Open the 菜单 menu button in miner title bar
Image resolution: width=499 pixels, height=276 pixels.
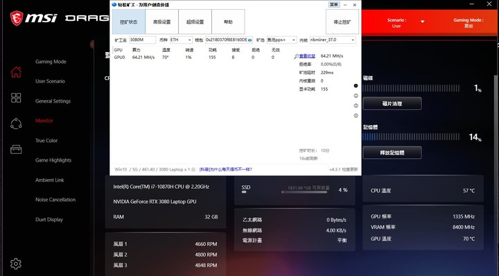pos(334,4)
